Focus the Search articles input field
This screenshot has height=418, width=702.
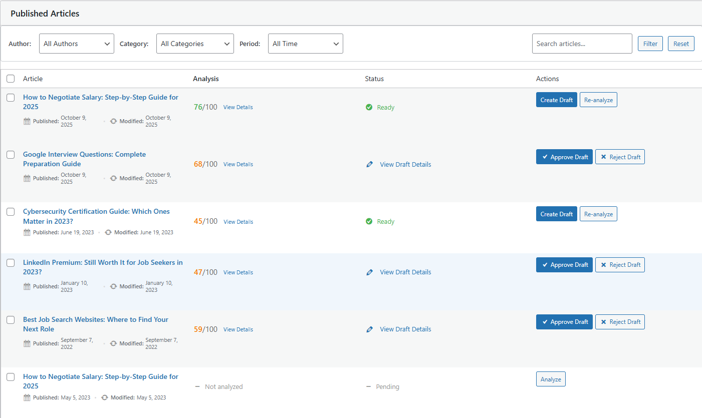pos(582,44)
